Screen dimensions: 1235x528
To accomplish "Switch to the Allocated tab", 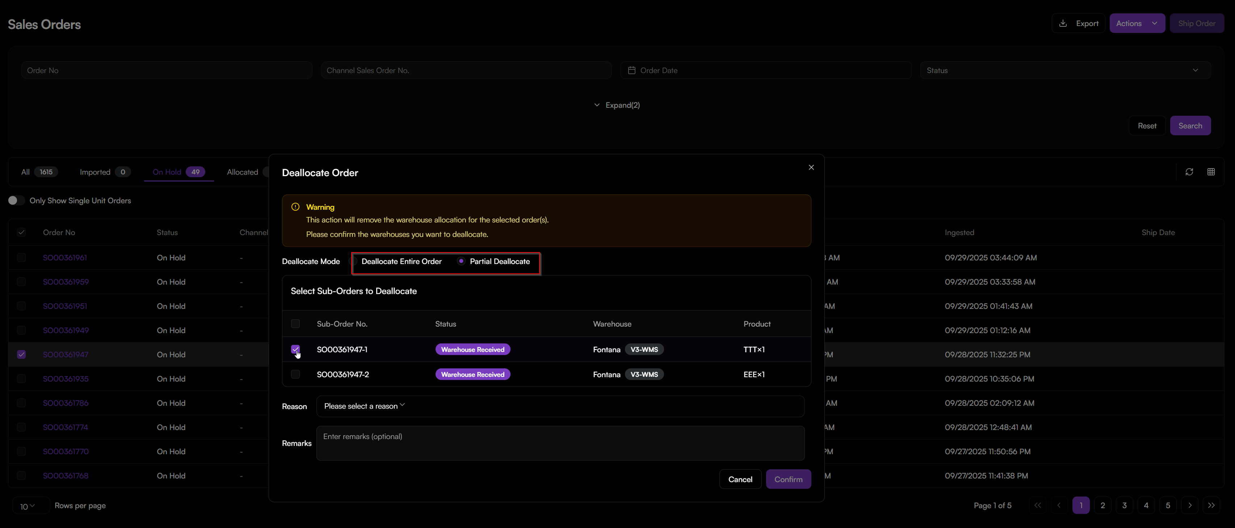I will (x=243, y=172).
